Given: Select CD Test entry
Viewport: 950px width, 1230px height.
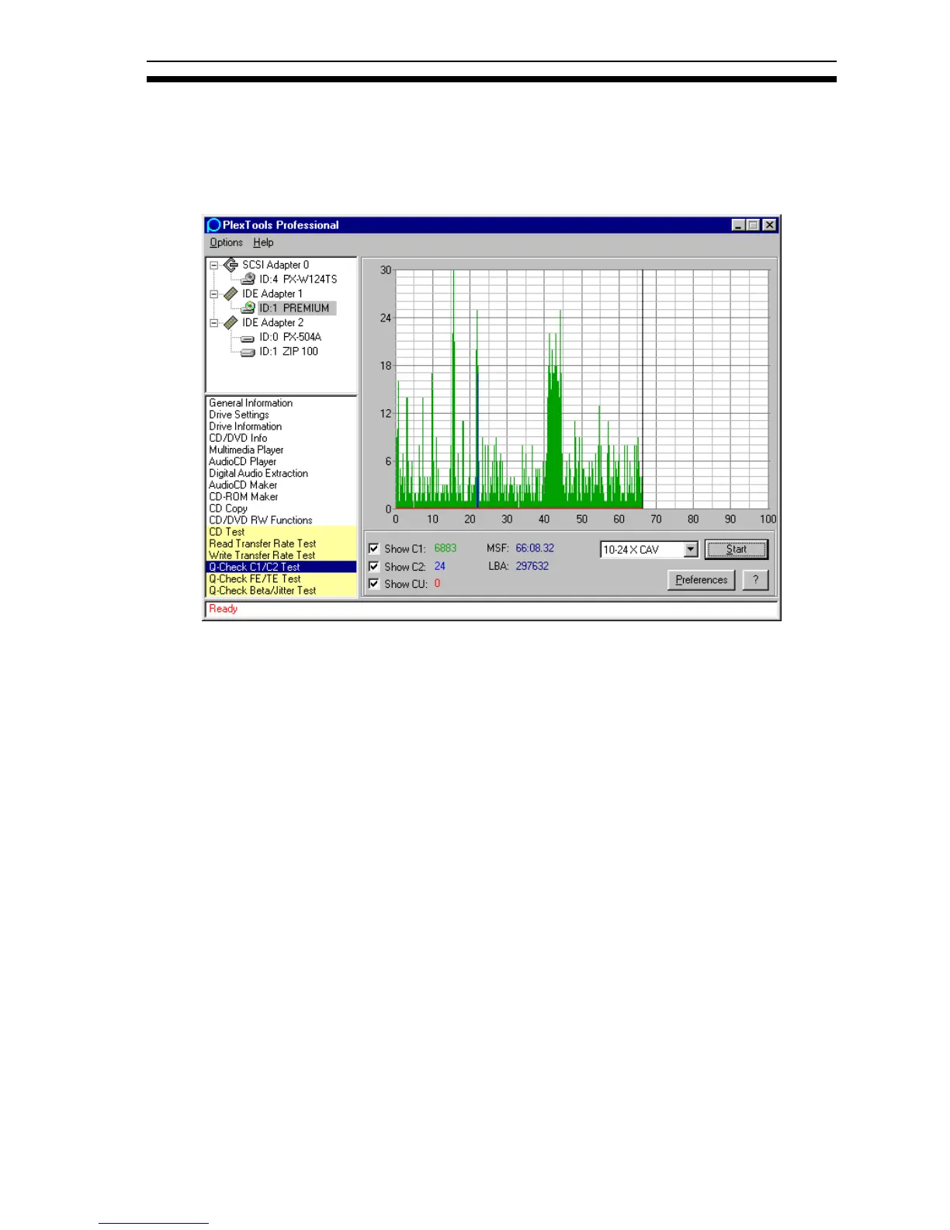Looking at the screenshot, I should (x=227, y=532).
